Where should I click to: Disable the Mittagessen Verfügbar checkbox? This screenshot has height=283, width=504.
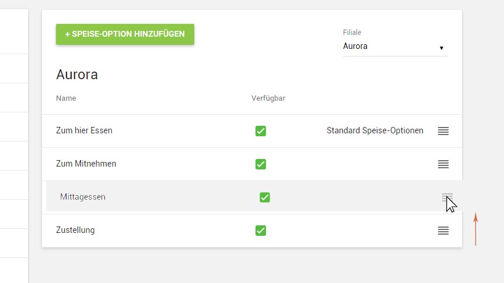[x=265, y=197]
